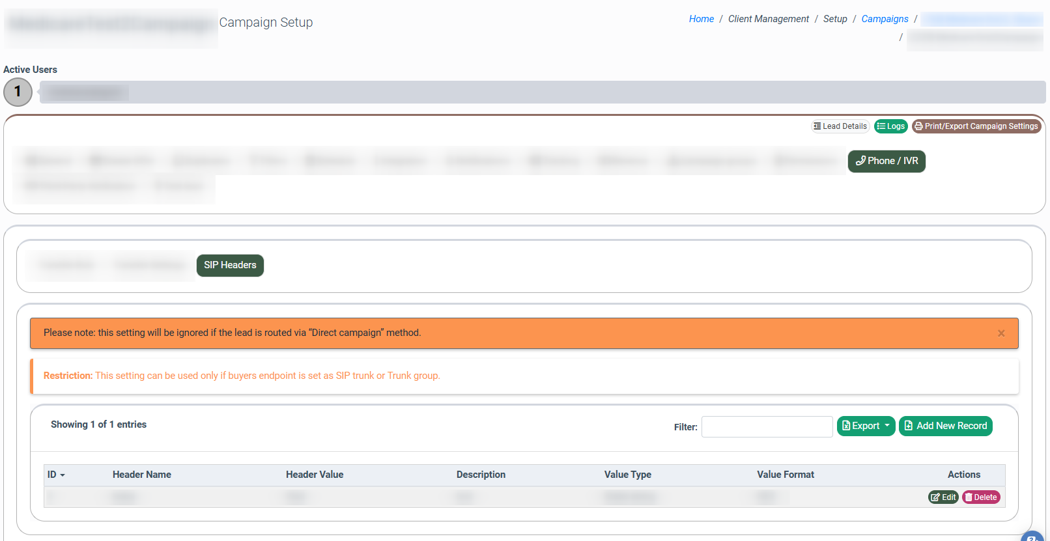Image resolution: width=1050 pixels, height=541 pixels.
Task: Switch to the Phone / IVR tab
Action: [x=887, y=161]
